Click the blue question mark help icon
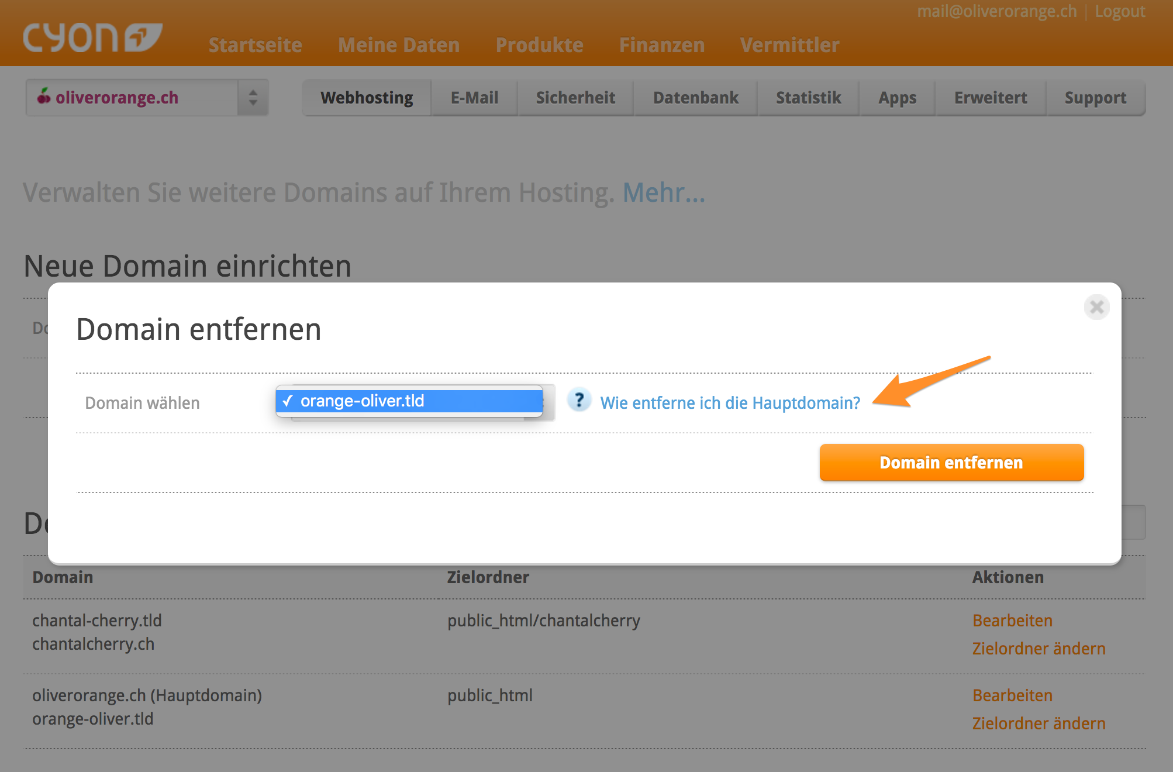 tap(579, 401)
